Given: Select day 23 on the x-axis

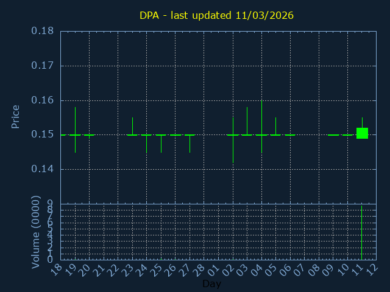Looking at the screenshot, I should pyautogui.click(x=129, y=270).
